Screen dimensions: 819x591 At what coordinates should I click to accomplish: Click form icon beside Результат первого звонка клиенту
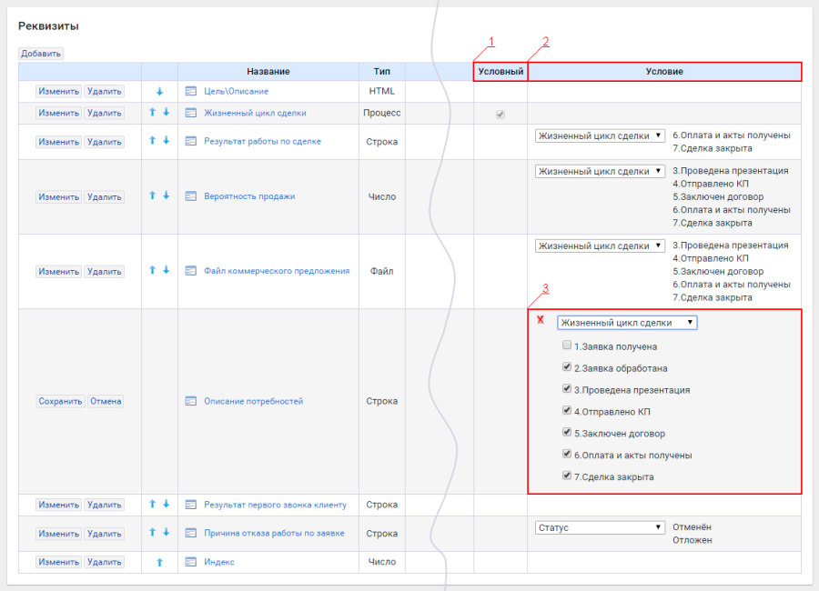click(x=191, y=505)
